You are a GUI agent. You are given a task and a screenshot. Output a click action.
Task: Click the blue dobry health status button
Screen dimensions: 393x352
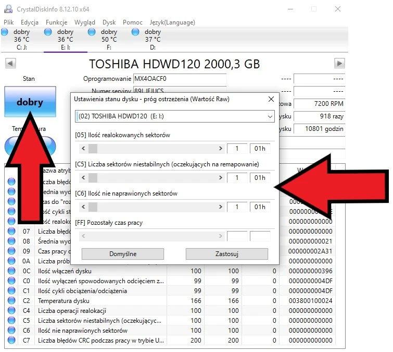point(30,102)
